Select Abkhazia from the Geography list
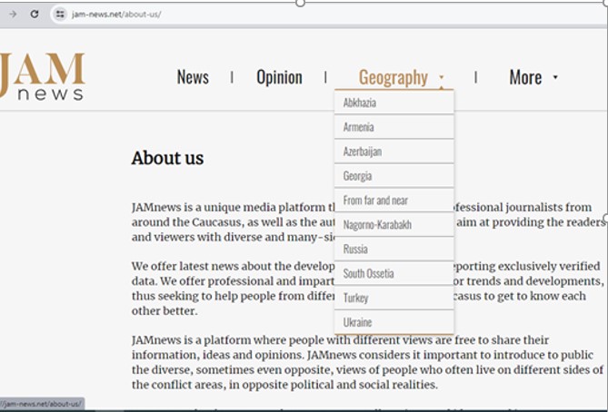The image size is (608, 412). (360, 103)
